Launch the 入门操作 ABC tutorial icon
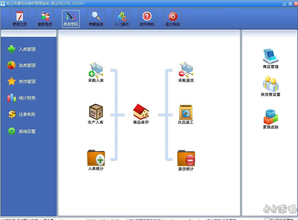 [x=122, y=19]
